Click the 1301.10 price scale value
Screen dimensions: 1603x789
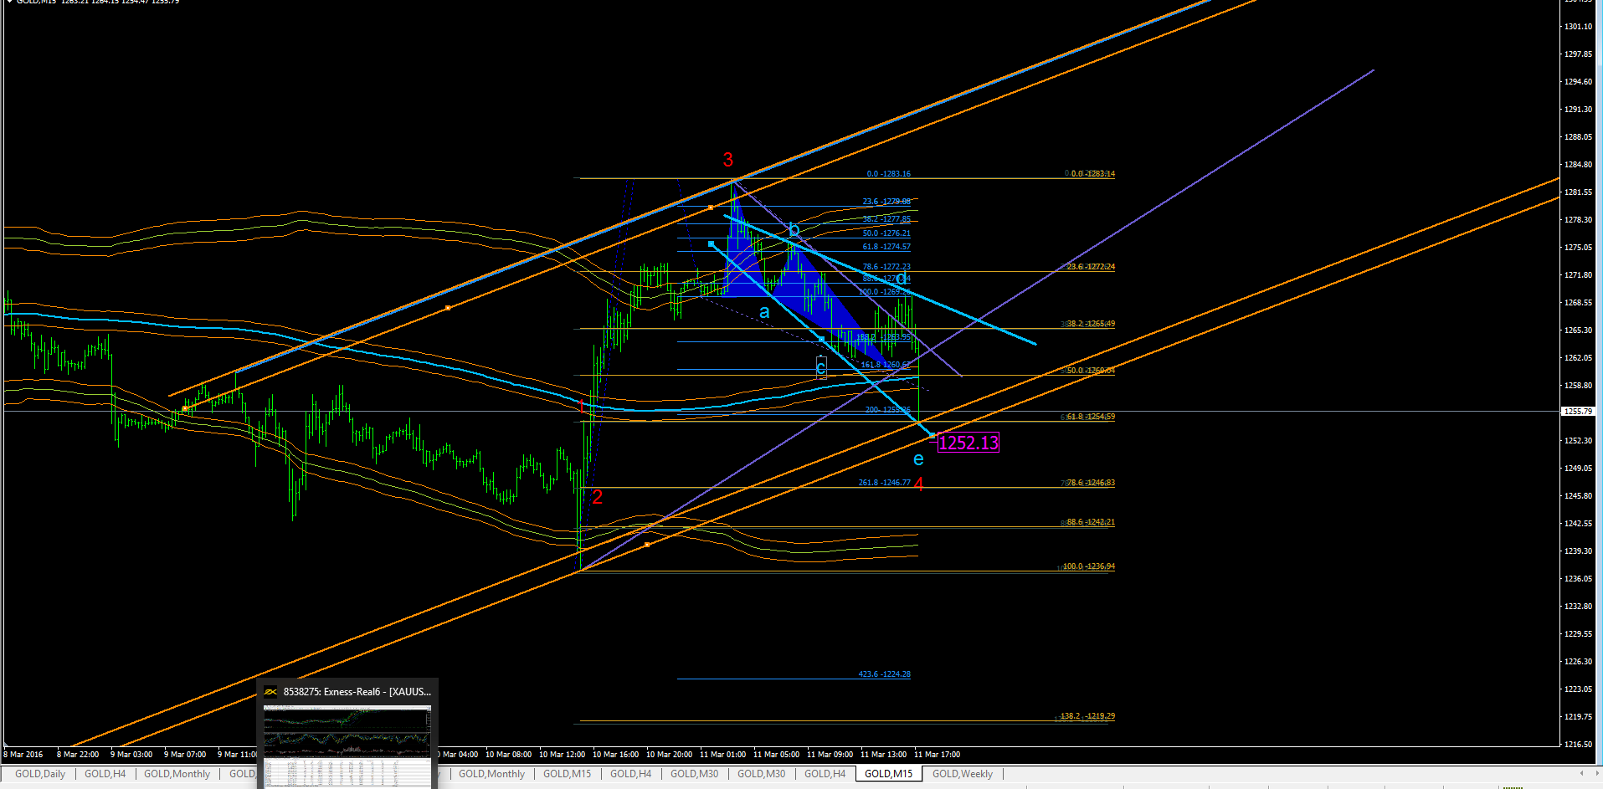(x=1579, y=27)
